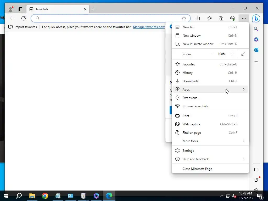This screenshot has height=201, width=268.
Task: Toggle the Split screen icon
Action: point(198,18)
